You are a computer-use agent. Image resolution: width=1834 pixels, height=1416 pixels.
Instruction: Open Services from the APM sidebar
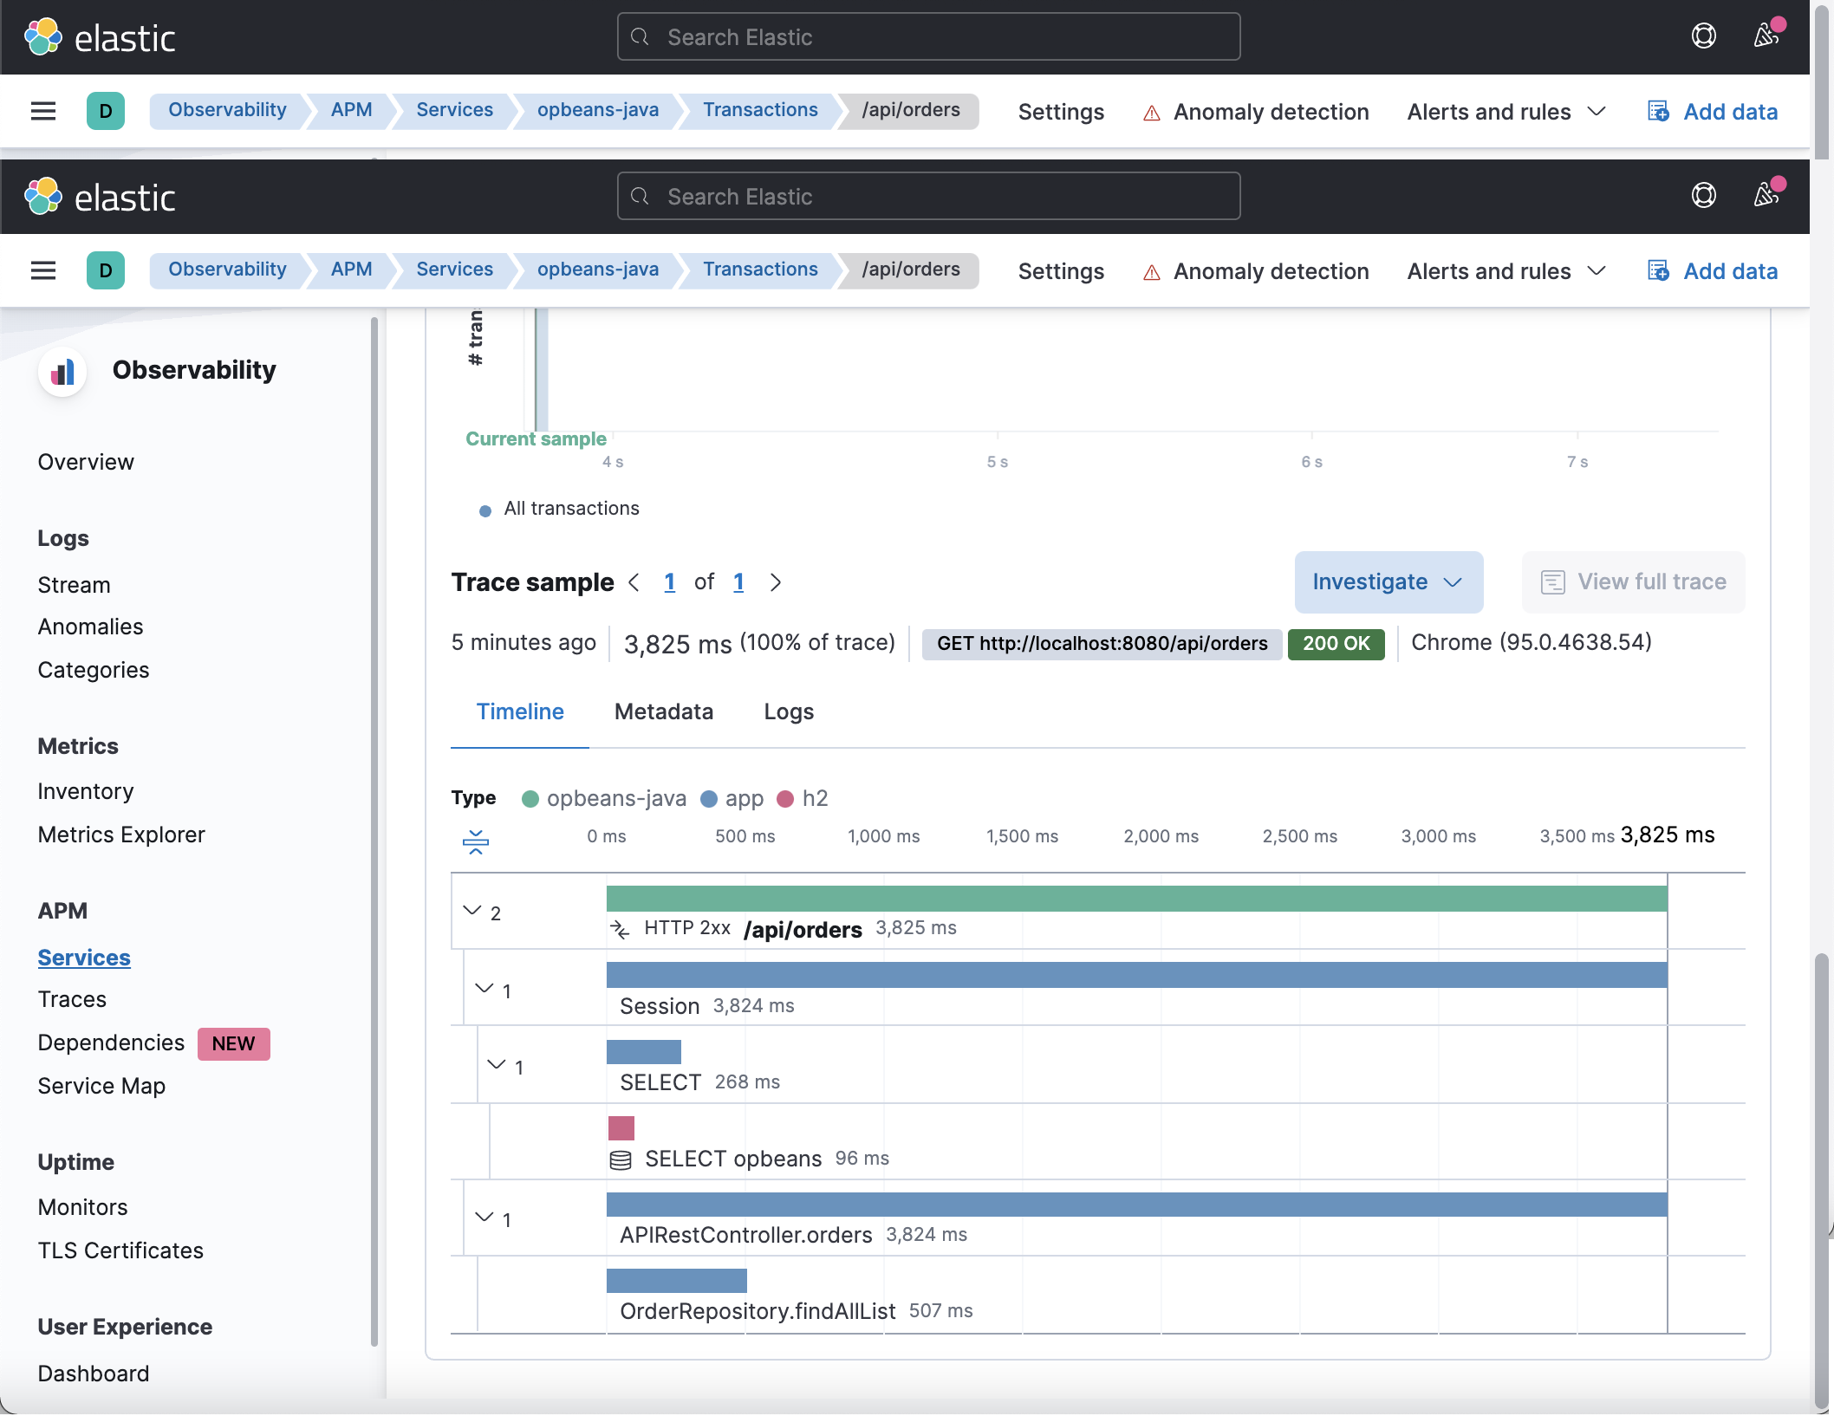pyautogui.click(x=83, y=957)
